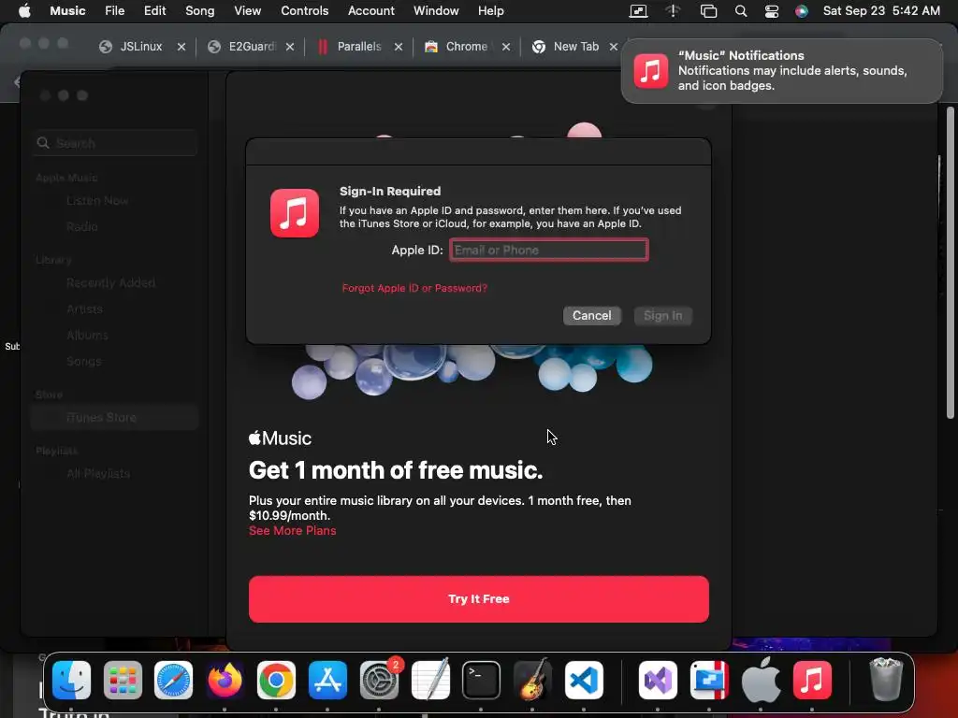Open Google Chrome in the Dock

tap(276, 681)
